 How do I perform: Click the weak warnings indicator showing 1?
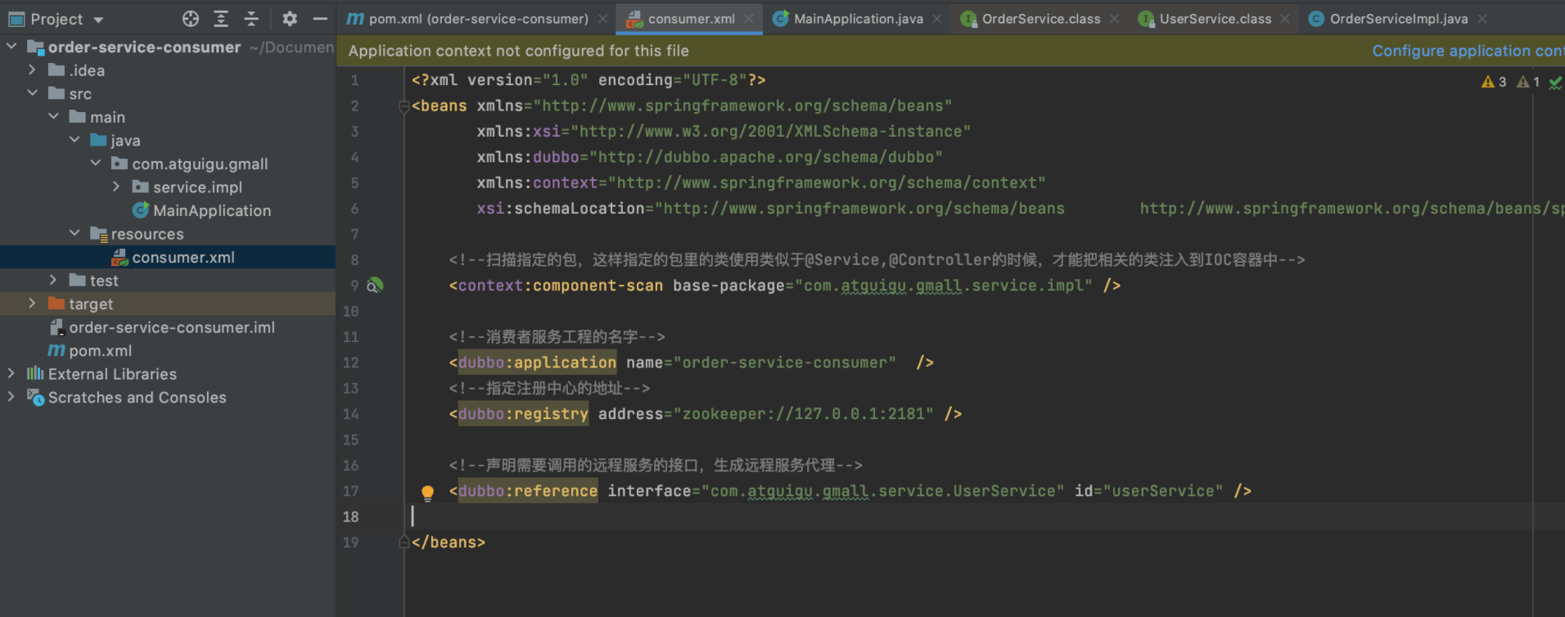pos(1528,82)
